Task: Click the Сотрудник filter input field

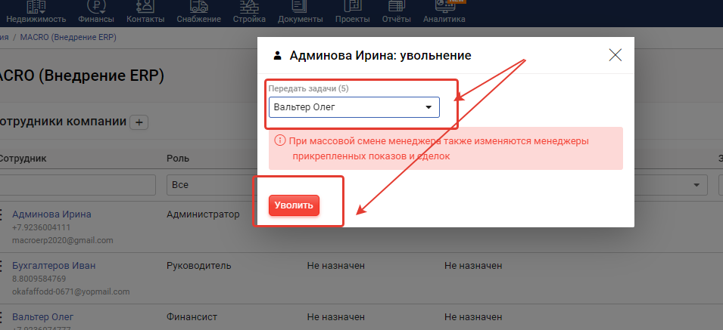Action: (x=76, y=185)
